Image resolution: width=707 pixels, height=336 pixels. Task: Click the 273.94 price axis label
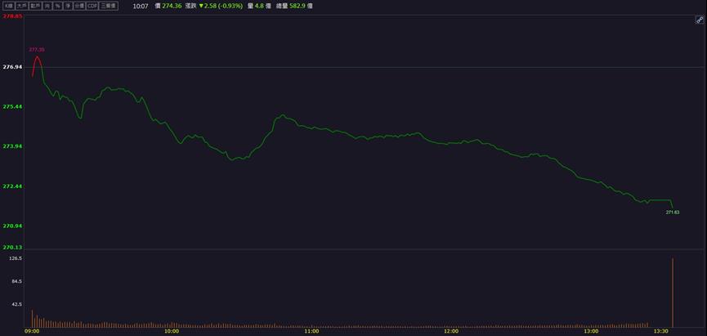coord(12,146)
